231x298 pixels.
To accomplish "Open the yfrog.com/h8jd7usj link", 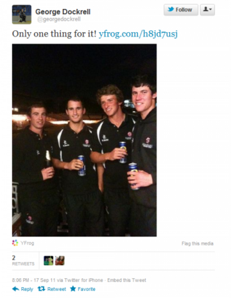I will (x=138, y=34).
